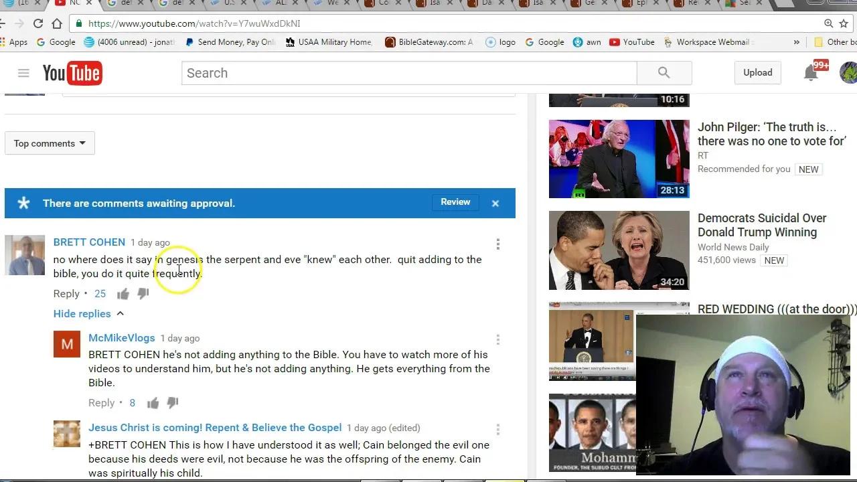Image resolution: width=857 pixels, height=482 pixels.
Task: Click the Upload button
Action: tap(757, 73)
